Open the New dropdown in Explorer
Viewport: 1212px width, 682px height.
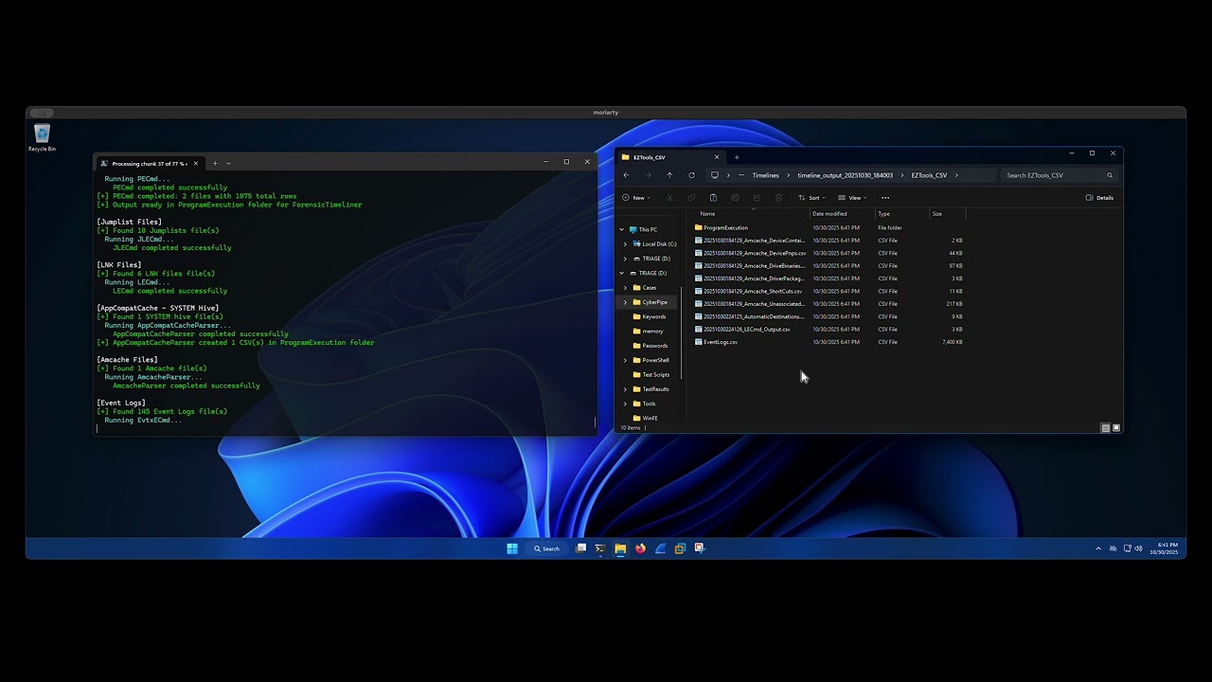click(x=637, y=198)
